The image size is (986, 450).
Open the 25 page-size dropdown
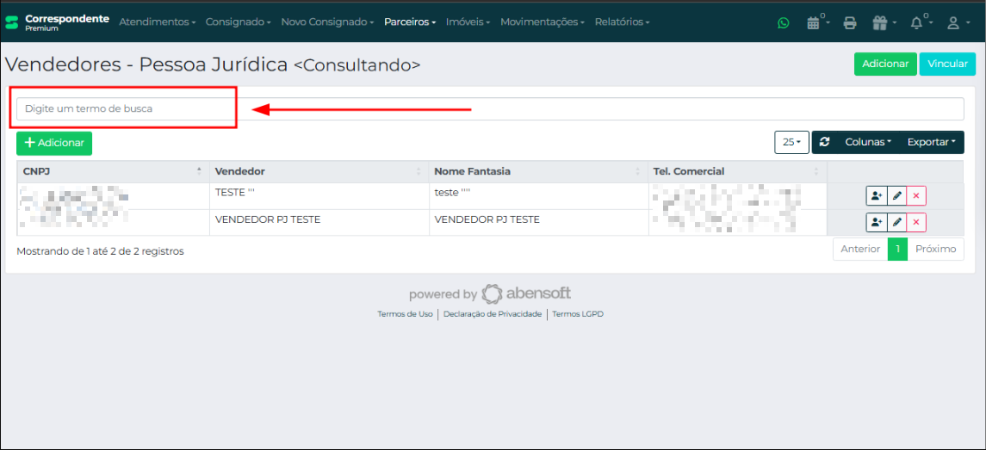pyautogui.click(x=791, y=143)
